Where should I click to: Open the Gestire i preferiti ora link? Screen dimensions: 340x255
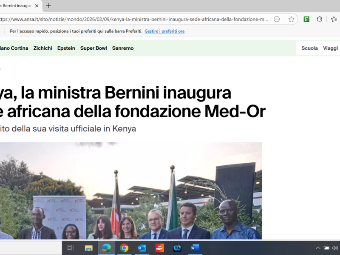[164, 31]
